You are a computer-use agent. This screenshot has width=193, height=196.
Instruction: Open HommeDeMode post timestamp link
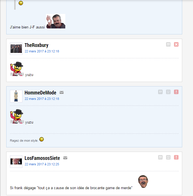42,99
